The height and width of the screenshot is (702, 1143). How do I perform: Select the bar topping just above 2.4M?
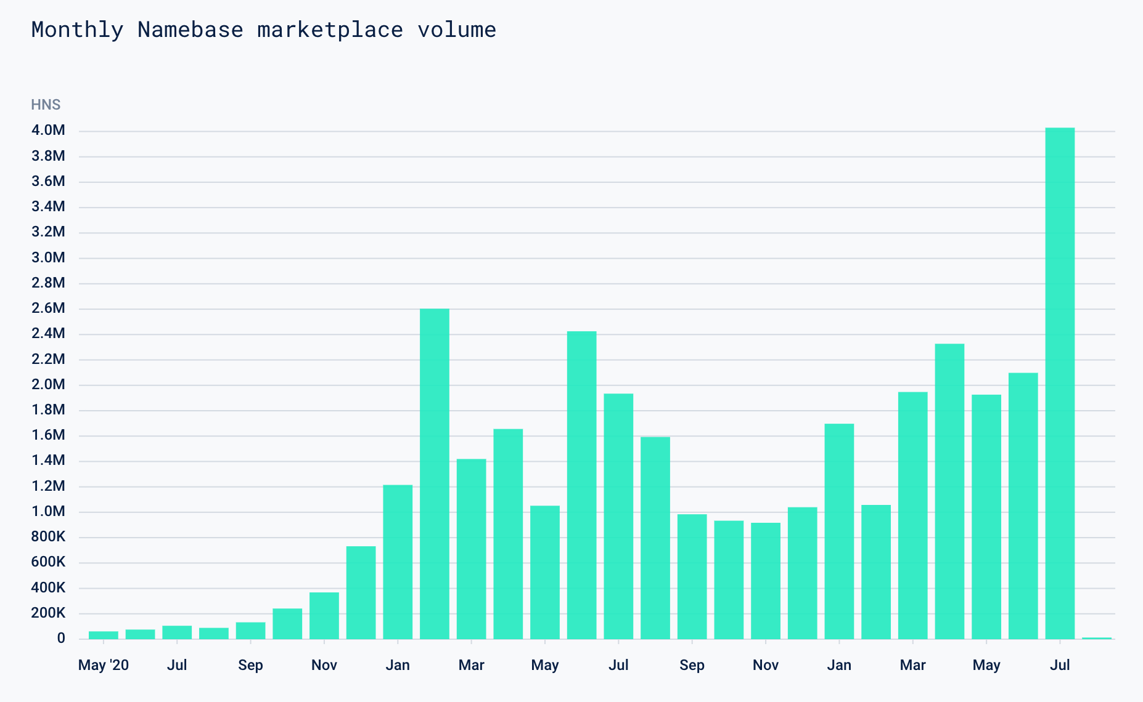pyautogui.click(x=582, y=485)
